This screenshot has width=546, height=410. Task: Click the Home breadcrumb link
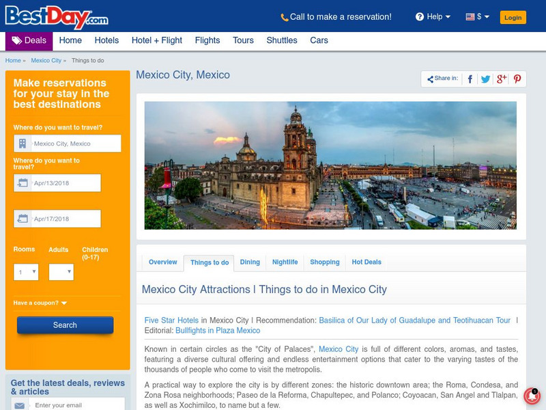click(x=13, y=60)
